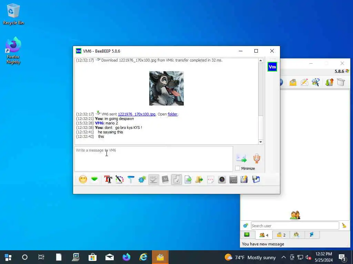Toggle the spell check underline button
353x264 pixels.
pyautogui.click(x=153, y=179)
